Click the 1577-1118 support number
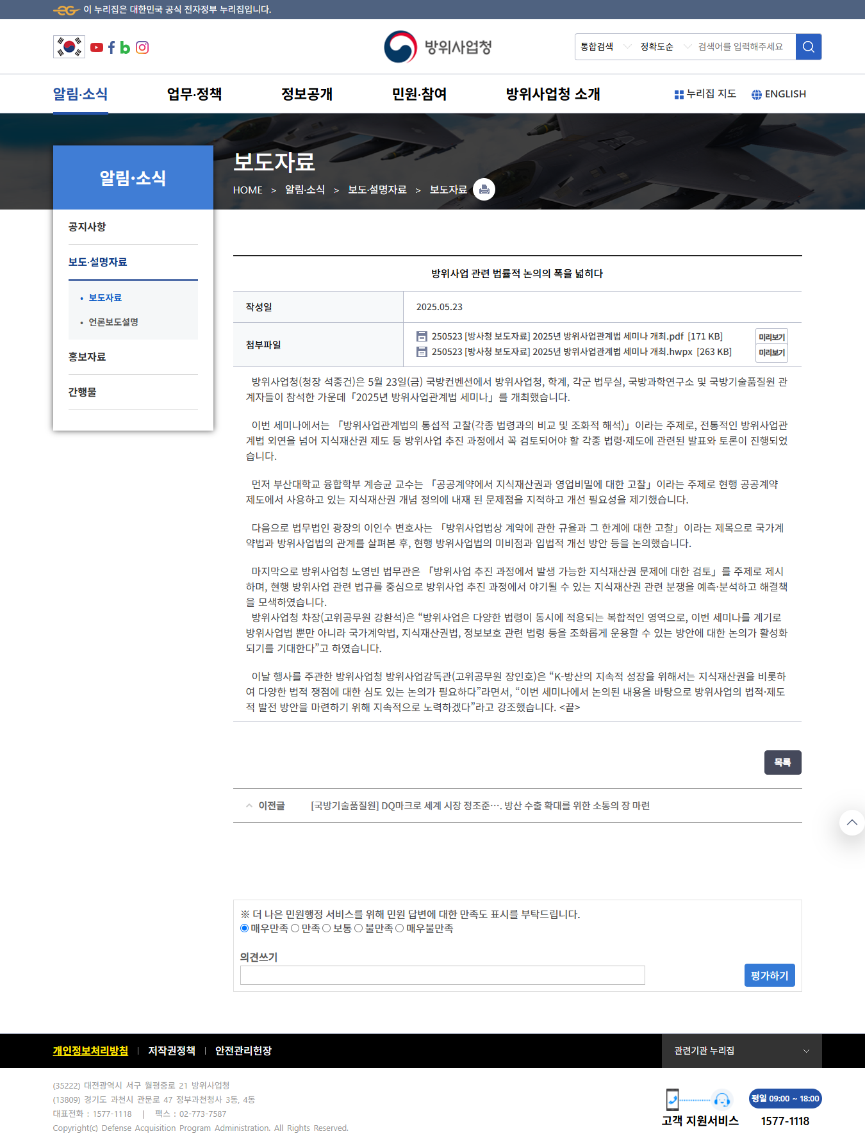The width and height of the screenshot is (865, 1145). pyautogui.click(x=785, y=1121)
